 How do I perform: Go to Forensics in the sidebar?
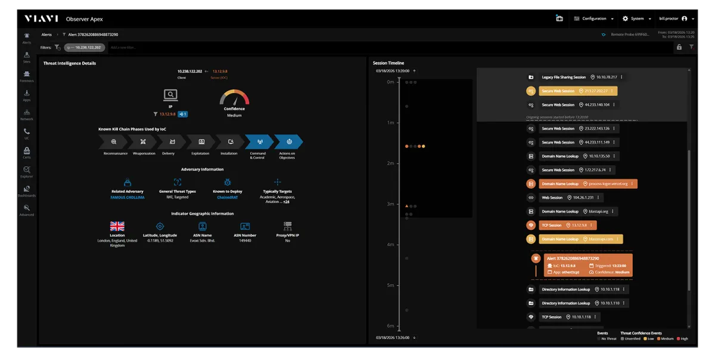27,76
